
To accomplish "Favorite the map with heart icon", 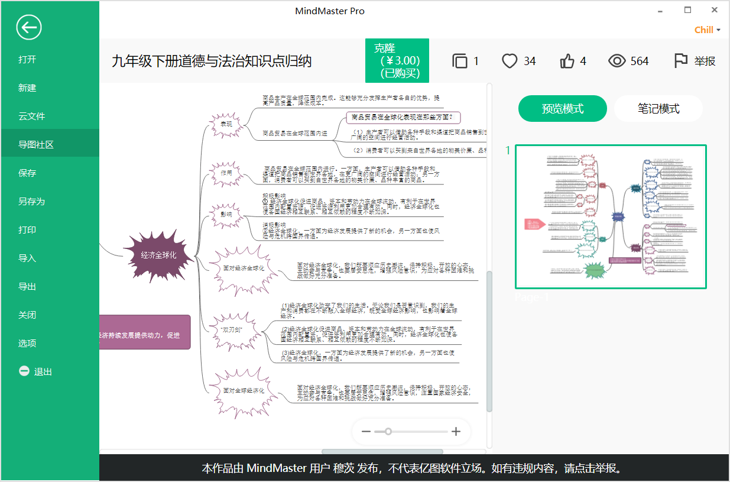I will tap(510, 61).
